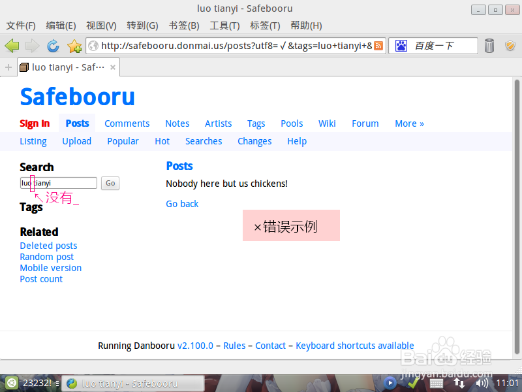
Task: Click the Sign in link
Action: point(35,123)
